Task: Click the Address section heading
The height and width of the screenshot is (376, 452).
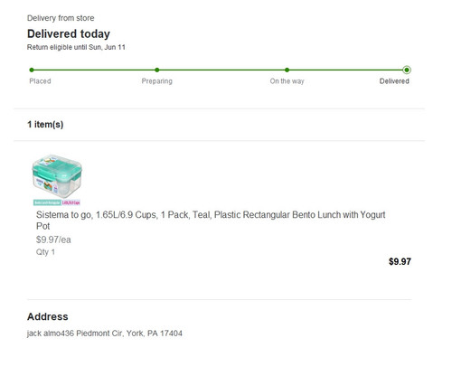Action: coord(48,316)
